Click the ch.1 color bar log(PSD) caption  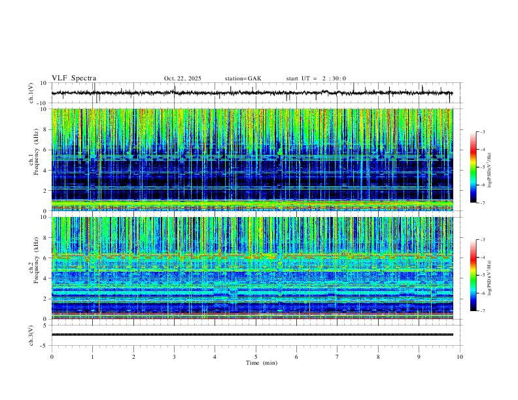(490, 171)
